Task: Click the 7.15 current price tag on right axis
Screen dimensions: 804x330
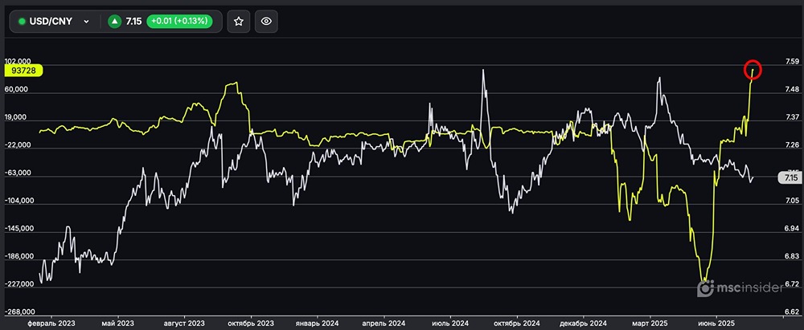Action: (790, 177)
